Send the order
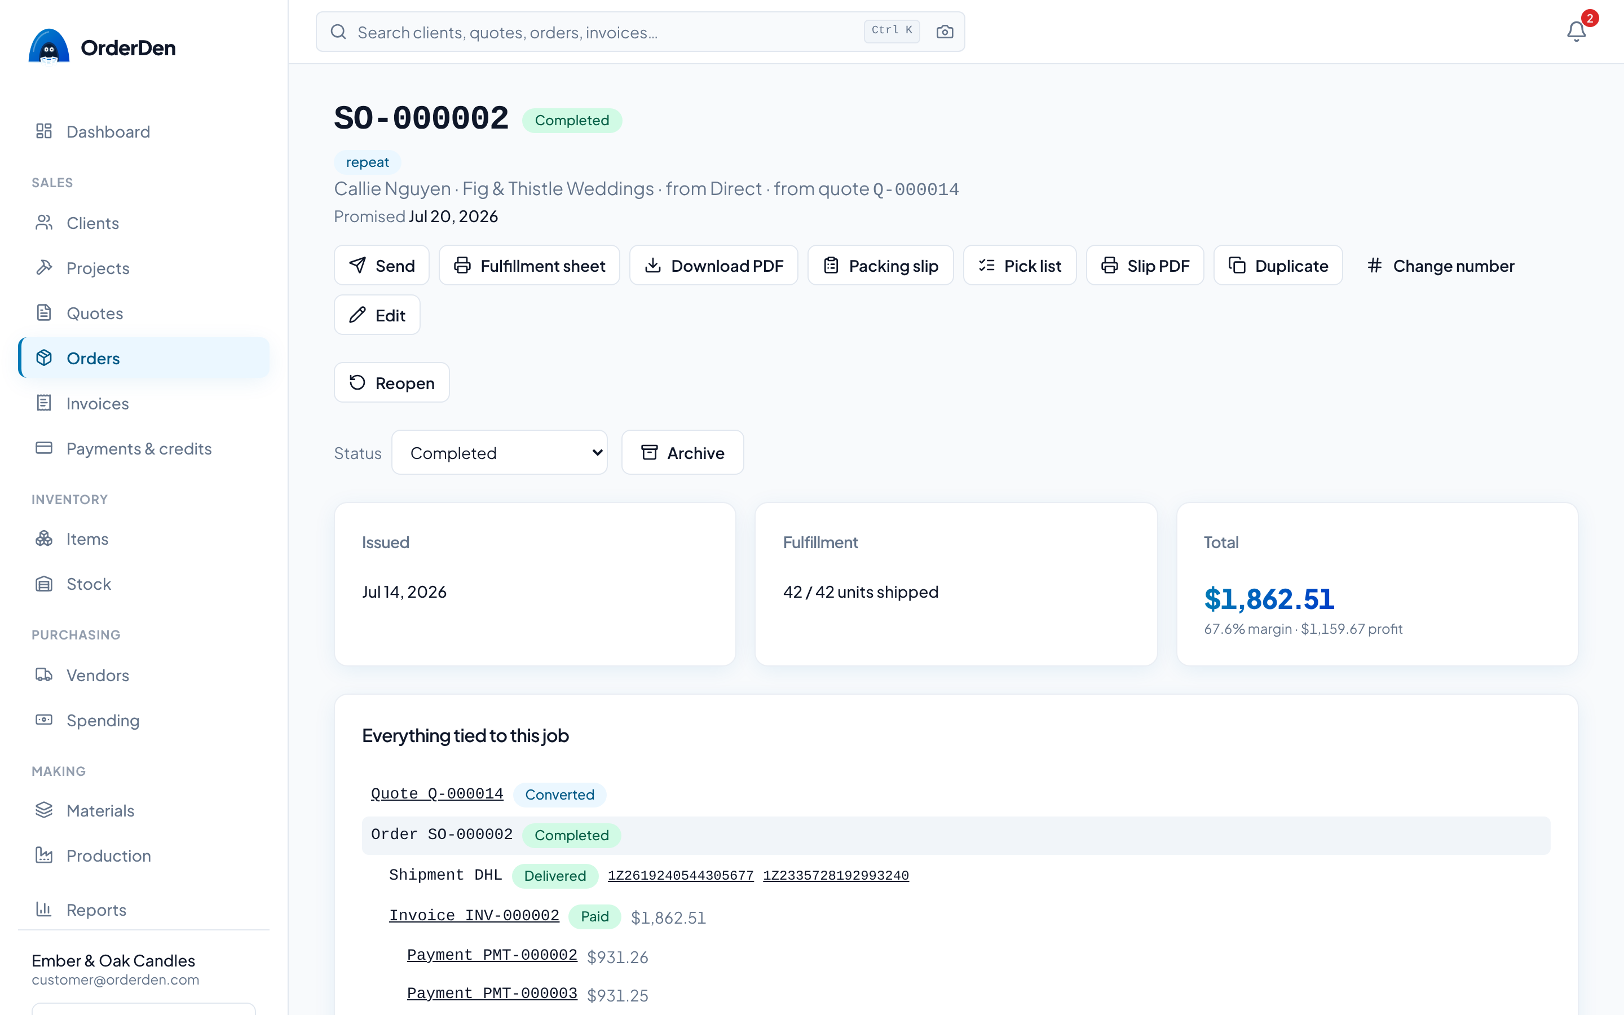 tap(381, 265)
